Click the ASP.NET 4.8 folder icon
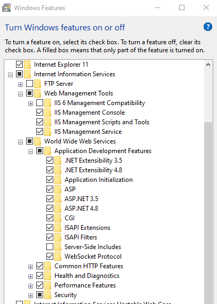This screenshot has height=304, width=217. 58,209
